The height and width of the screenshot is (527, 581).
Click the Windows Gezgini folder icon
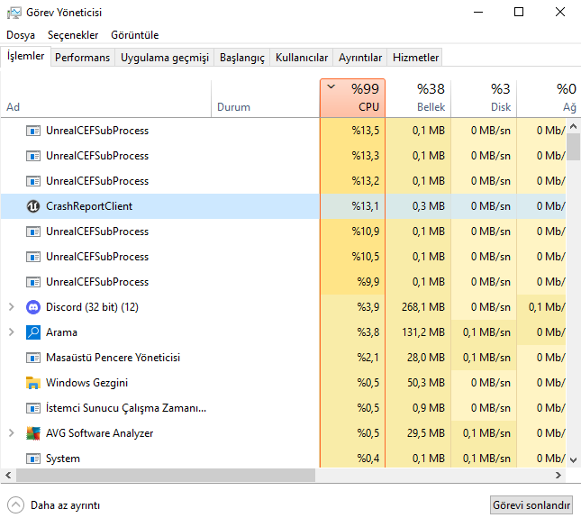click(x=33, y=383)
